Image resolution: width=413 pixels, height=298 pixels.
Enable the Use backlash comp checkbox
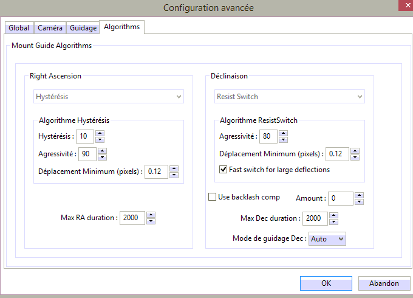click(x=213, y=197)
